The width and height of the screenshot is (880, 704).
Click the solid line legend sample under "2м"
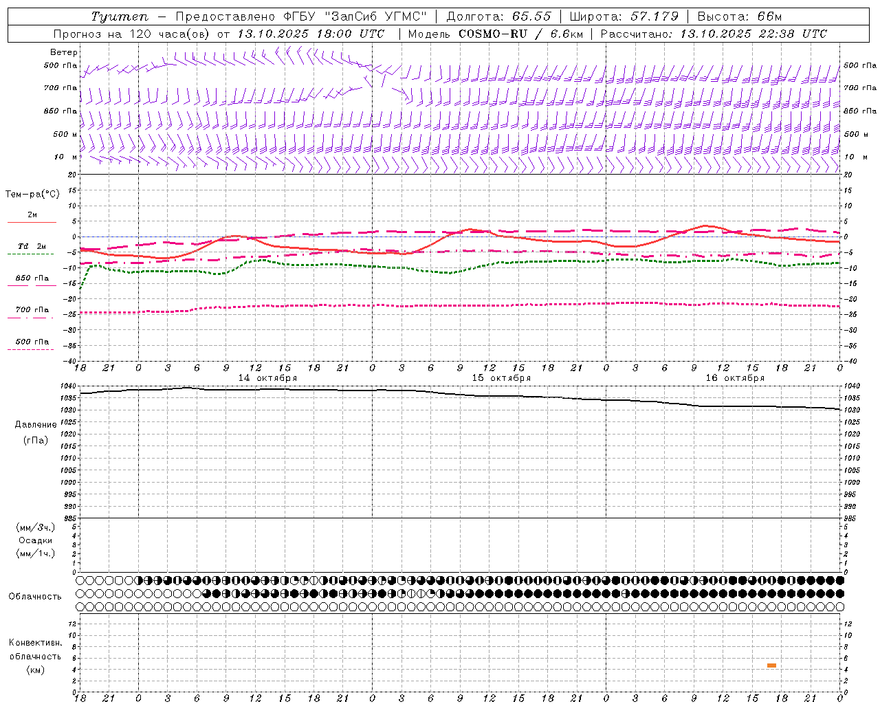coord(32,223)
